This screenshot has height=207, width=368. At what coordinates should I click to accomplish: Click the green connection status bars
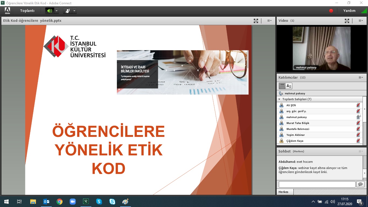(x=364, y=11)
